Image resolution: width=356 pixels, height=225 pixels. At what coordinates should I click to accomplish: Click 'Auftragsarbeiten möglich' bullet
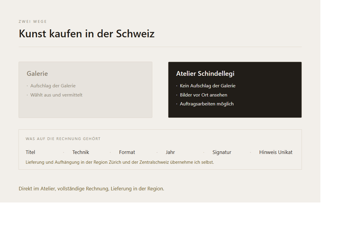(x=207, y=104)
